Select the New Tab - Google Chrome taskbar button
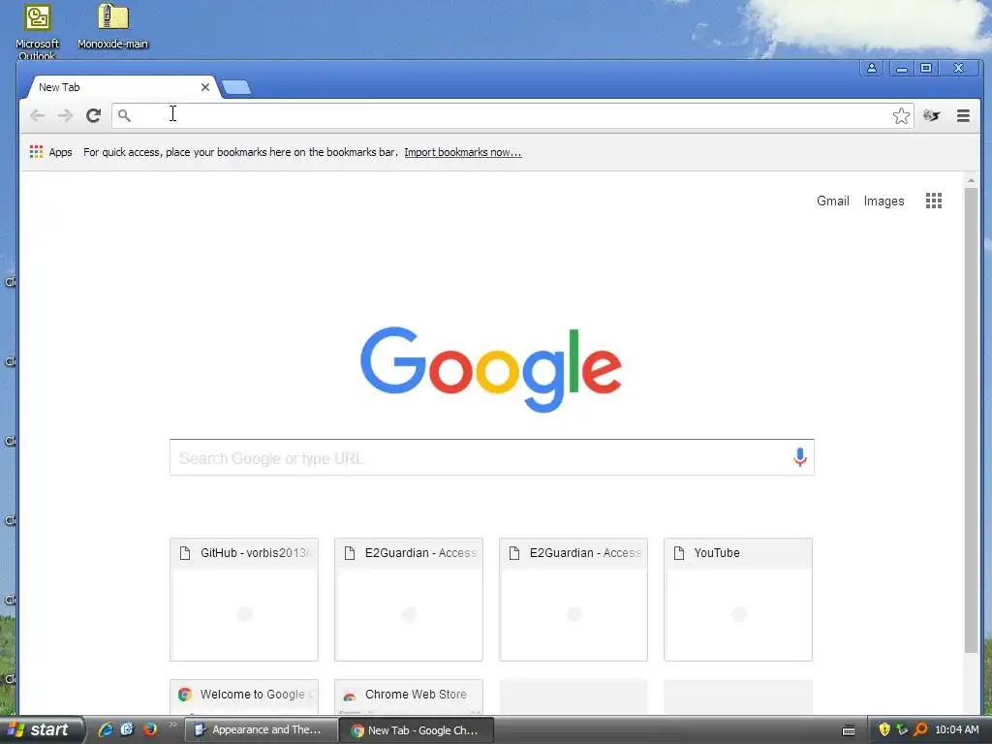The height and width of the screenshot is (744, 992). [416, 730]
